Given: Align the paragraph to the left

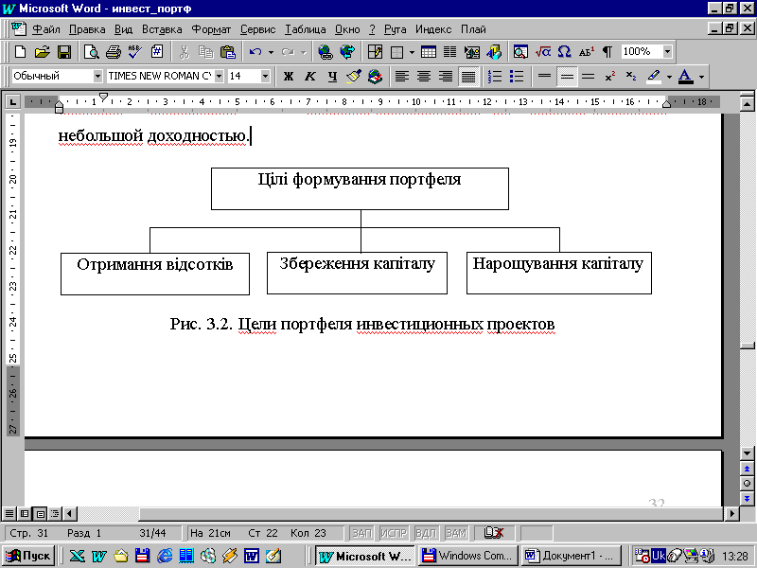Looking at the screenshot, I should (401, 77).
